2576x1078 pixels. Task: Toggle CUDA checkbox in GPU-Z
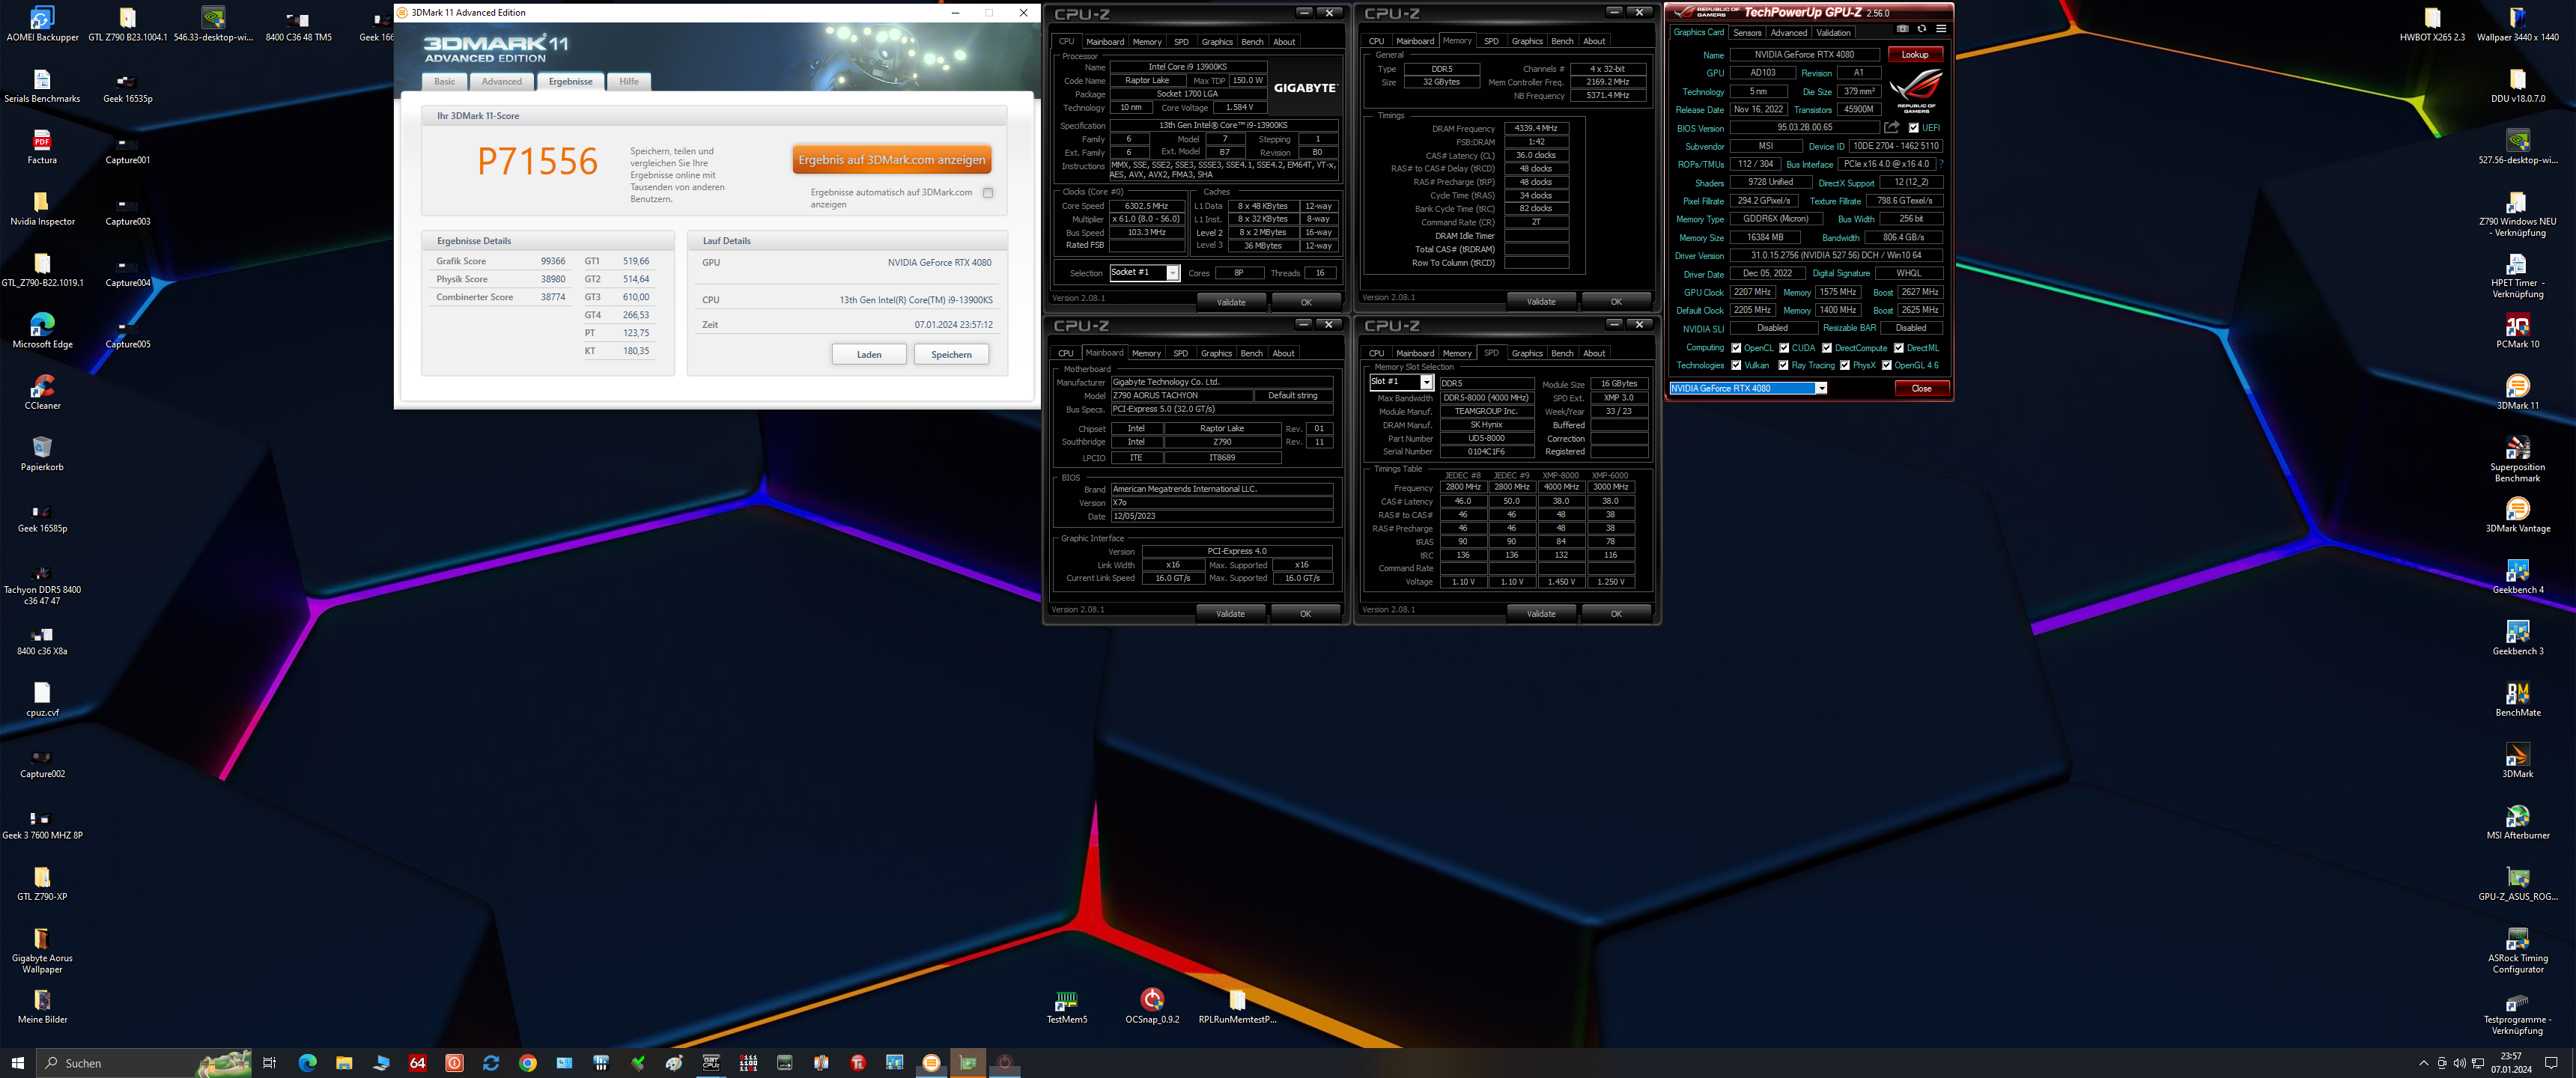1784,348
